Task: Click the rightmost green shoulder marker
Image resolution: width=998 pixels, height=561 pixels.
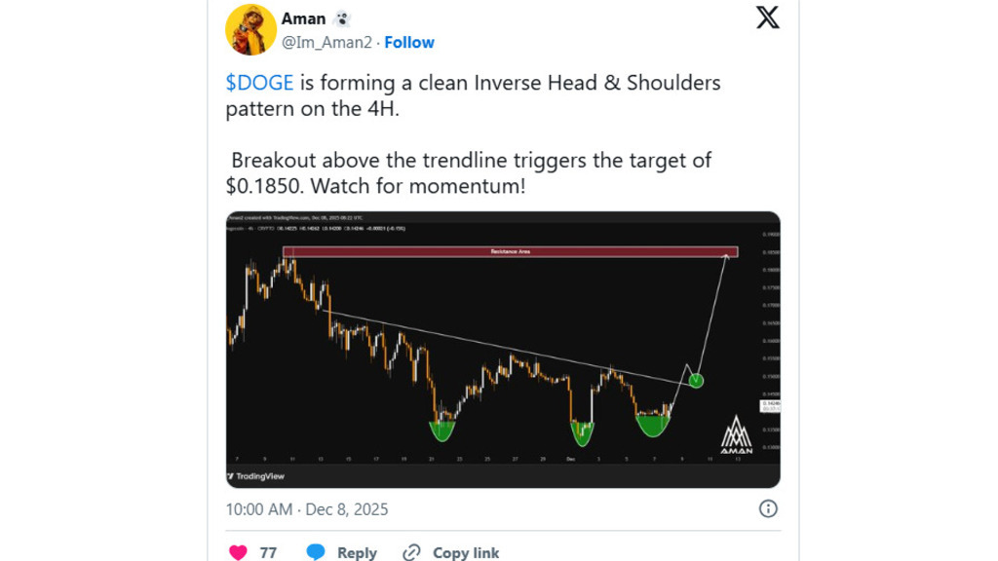Action: [x=653, y=424]
